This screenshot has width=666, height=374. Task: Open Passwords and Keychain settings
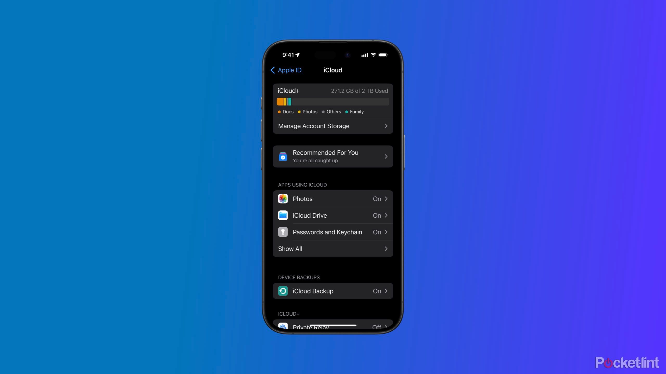(x=332, y=232)
